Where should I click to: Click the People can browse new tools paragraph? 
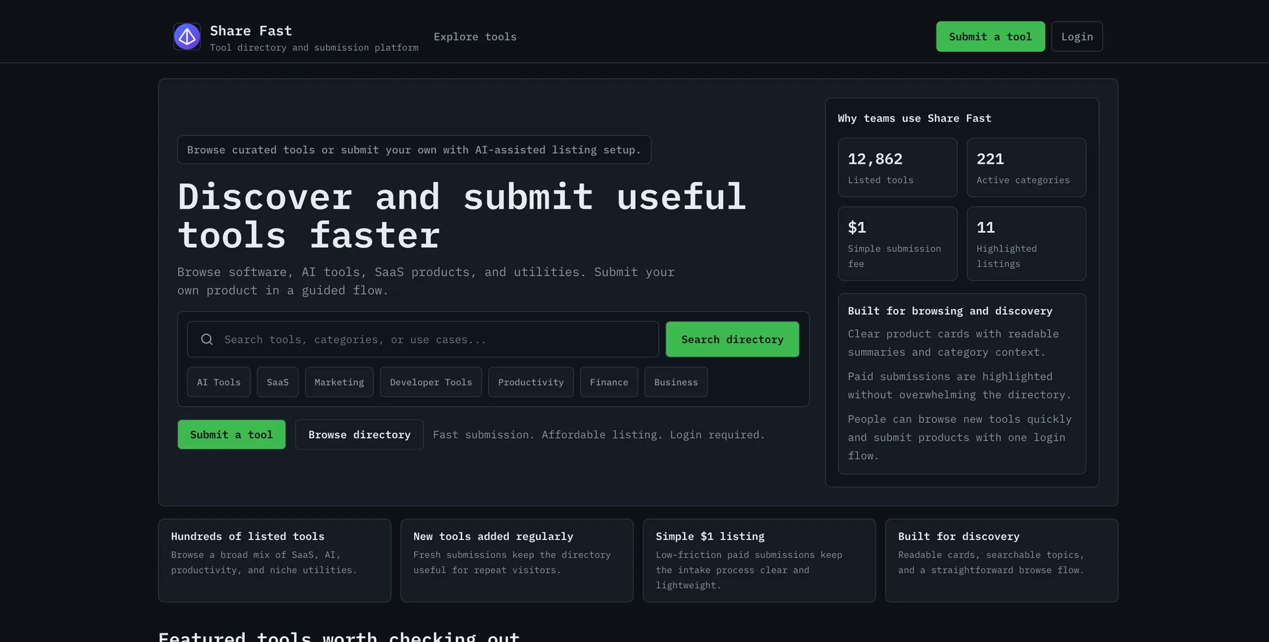960,437
